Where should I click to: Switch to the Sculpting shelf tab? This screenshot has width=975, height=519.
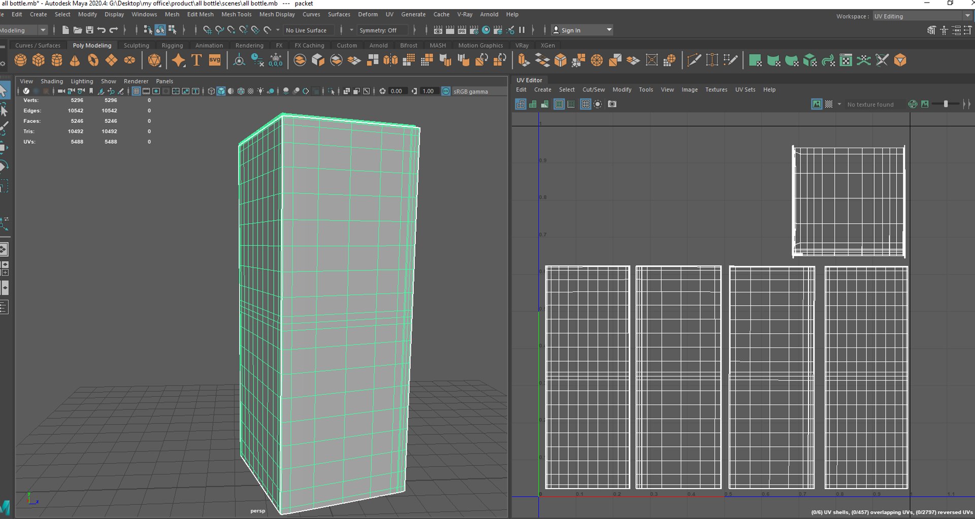pyautogui.click(x=136, y=45)
